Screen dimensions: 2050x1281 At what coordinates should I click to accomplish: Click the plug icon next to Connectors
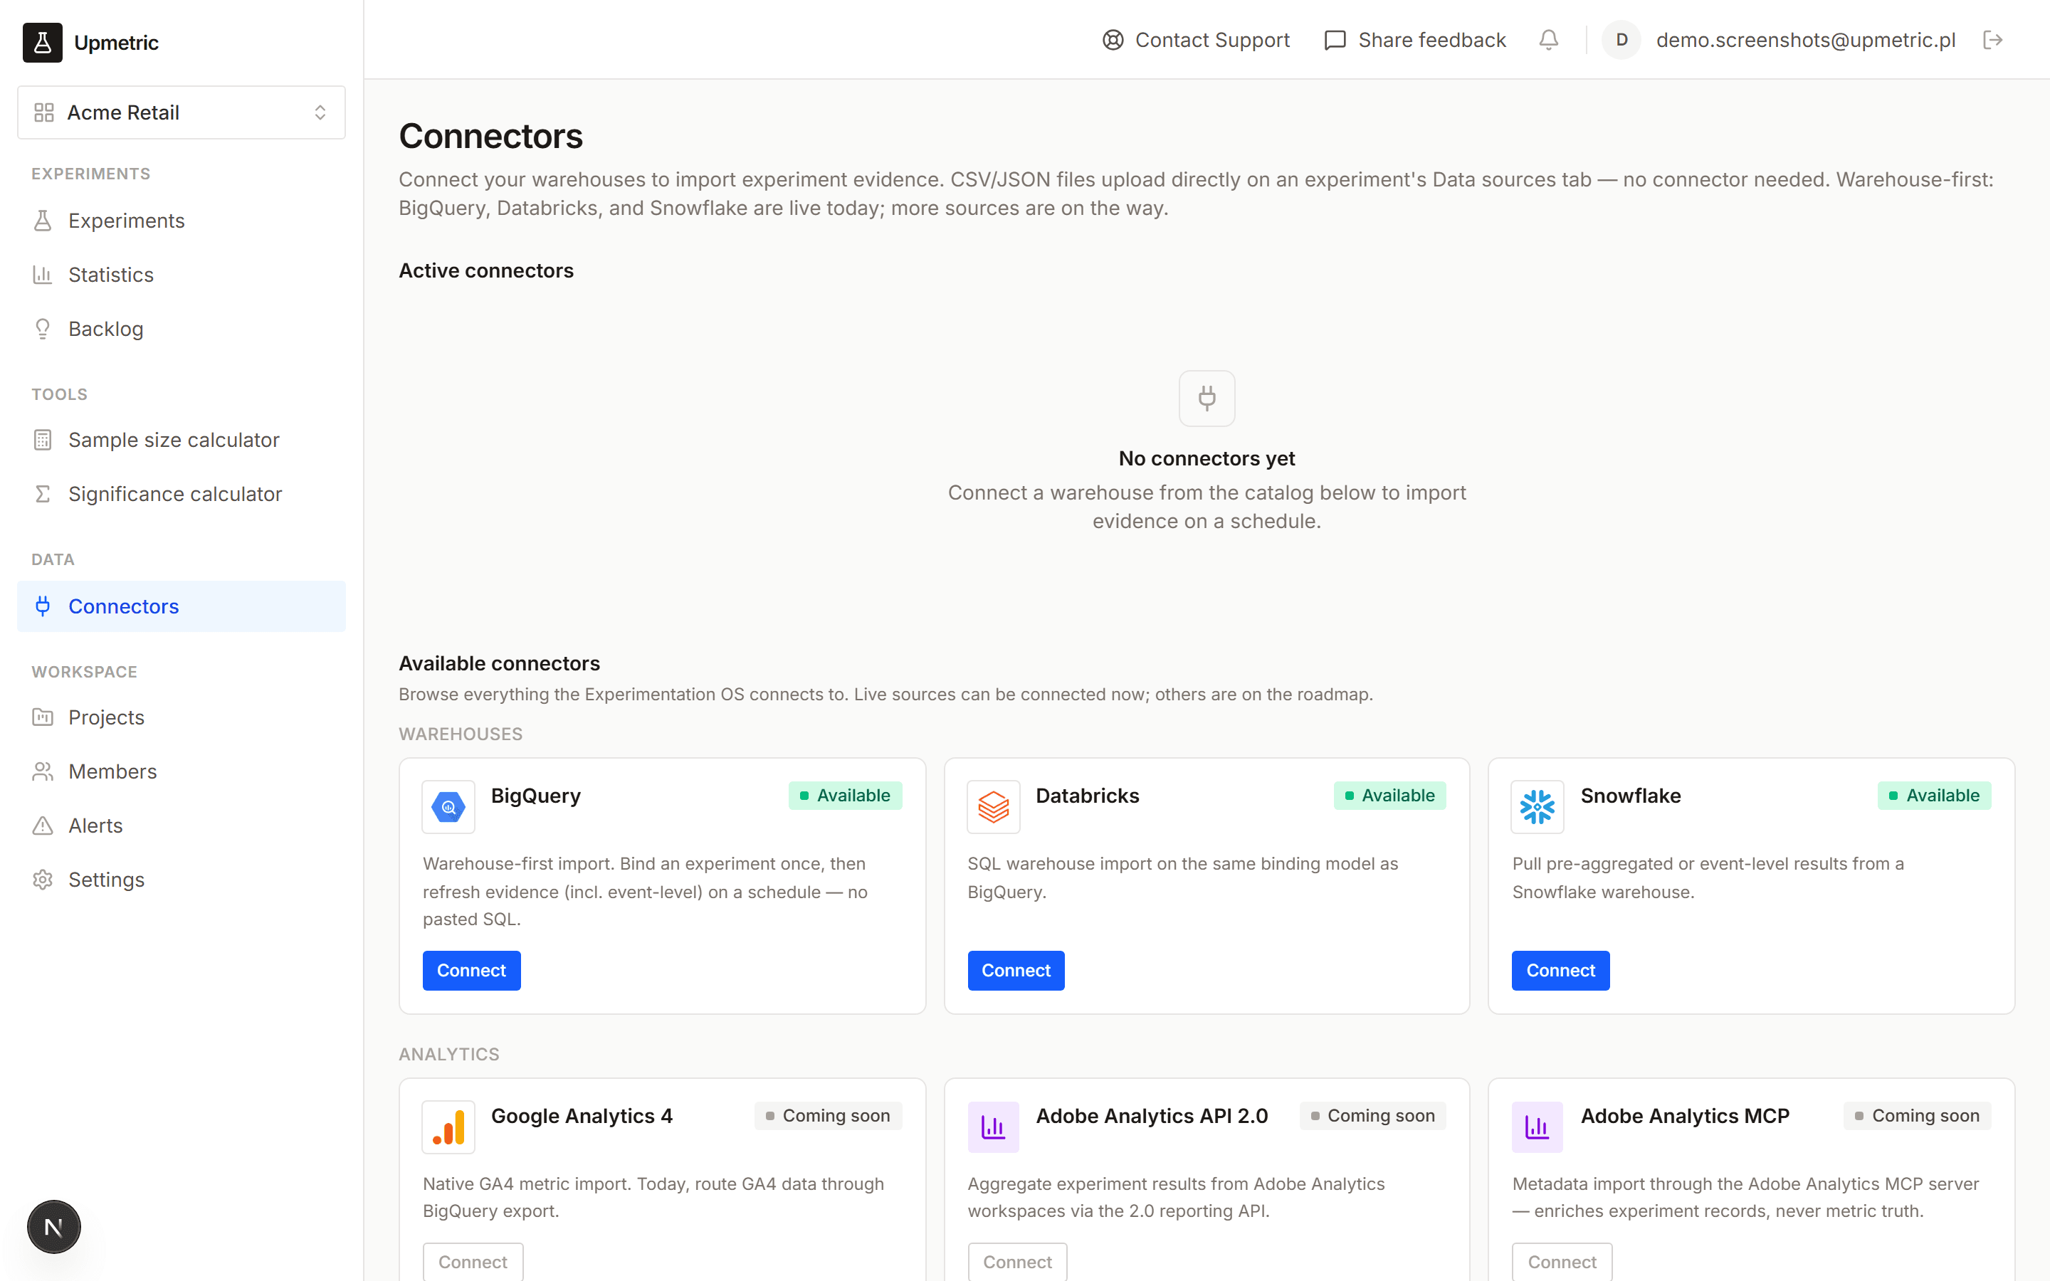(43, 606)
